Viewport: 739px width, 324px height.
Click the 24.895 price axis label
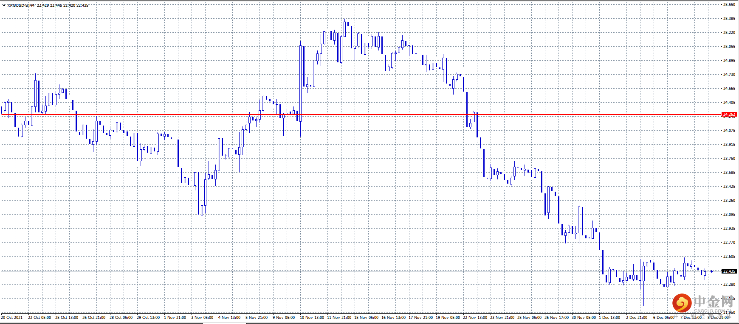729,61
